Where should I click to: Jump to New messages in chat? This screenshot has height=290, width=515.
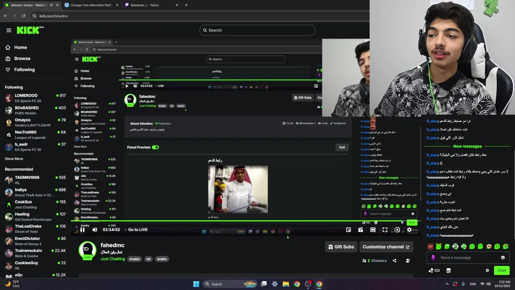tap(467, 146)
